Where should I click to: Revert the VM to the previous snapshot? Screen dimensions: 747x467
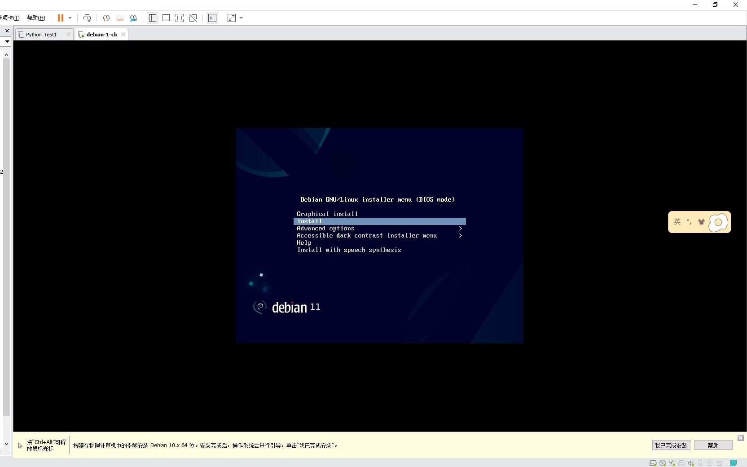point(120,18)
